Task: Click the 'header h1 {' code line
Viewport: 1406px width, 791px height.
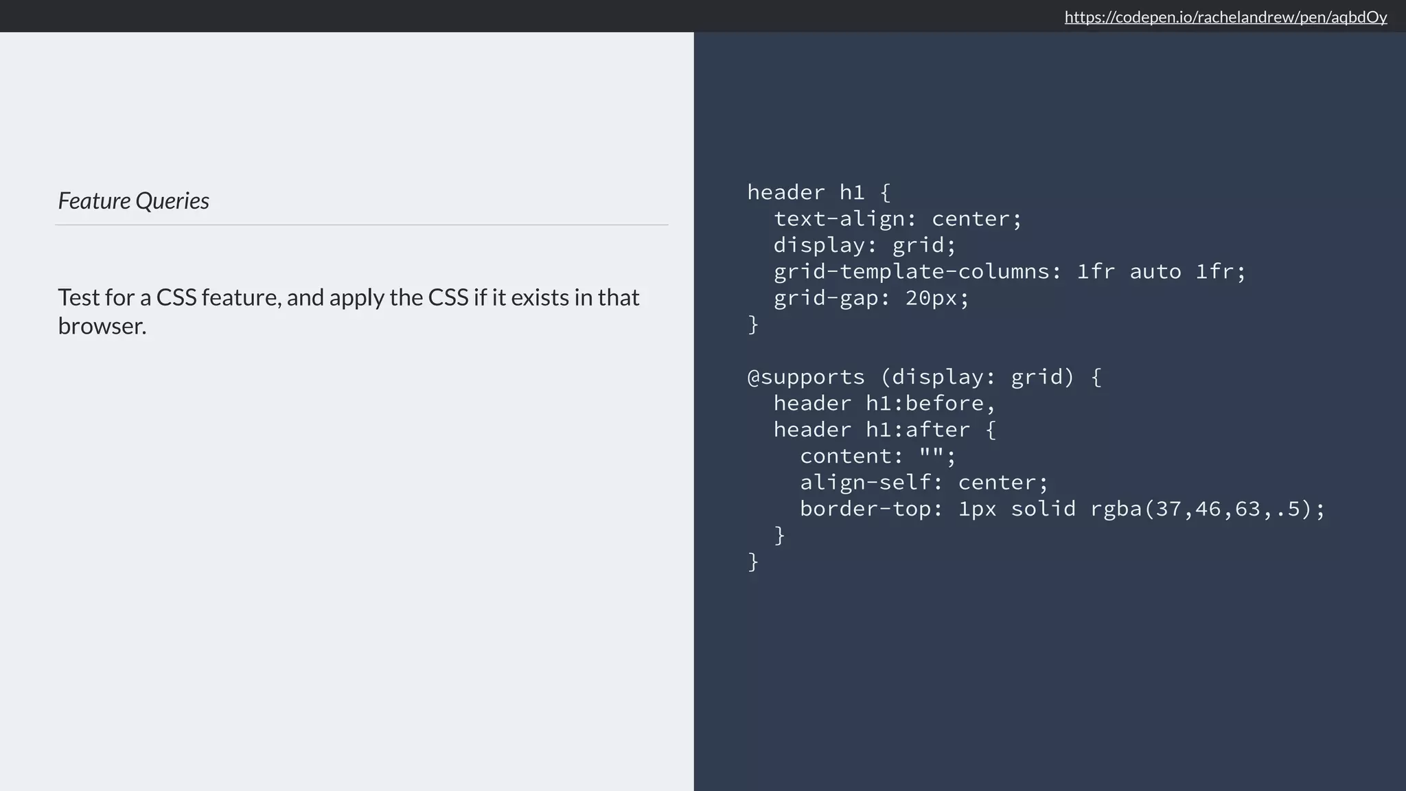Action: 818,192
